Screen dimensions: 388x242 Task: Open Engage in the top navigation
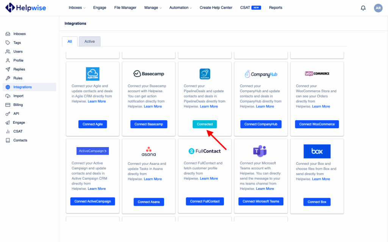pos(100,8)
